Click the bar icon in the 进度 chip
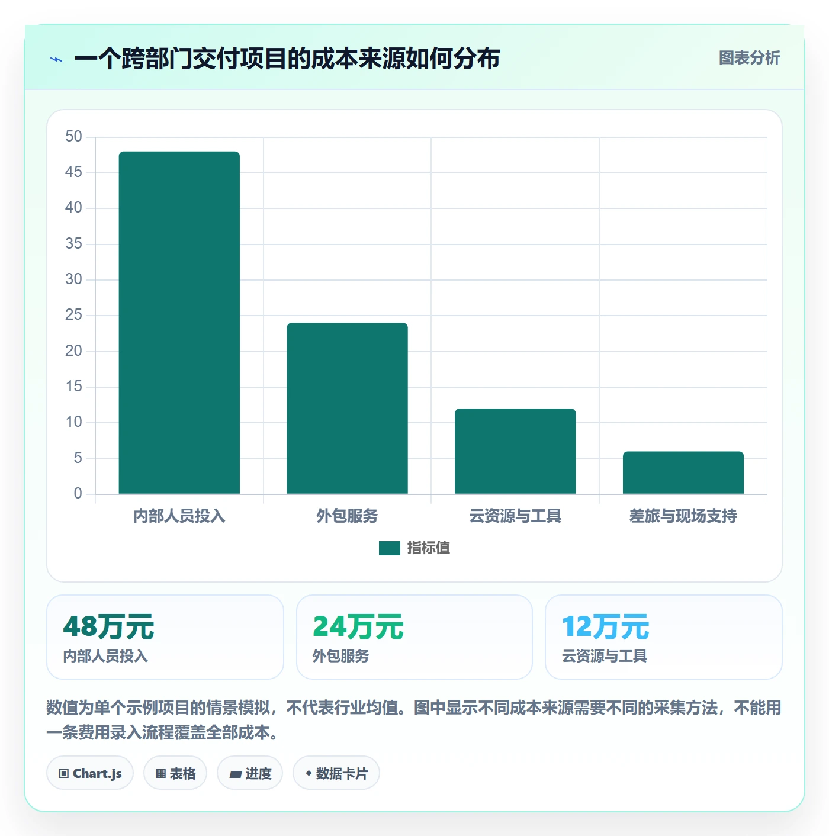Screen dimensions: 829x836 235,774
